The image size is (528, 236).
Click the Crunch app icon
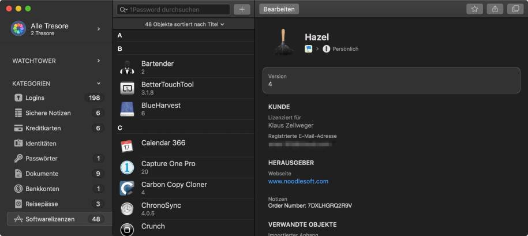(127, 230)
